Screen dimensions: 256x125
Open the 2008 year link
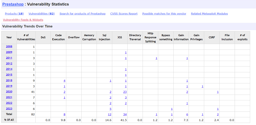[x=9, y=47]
